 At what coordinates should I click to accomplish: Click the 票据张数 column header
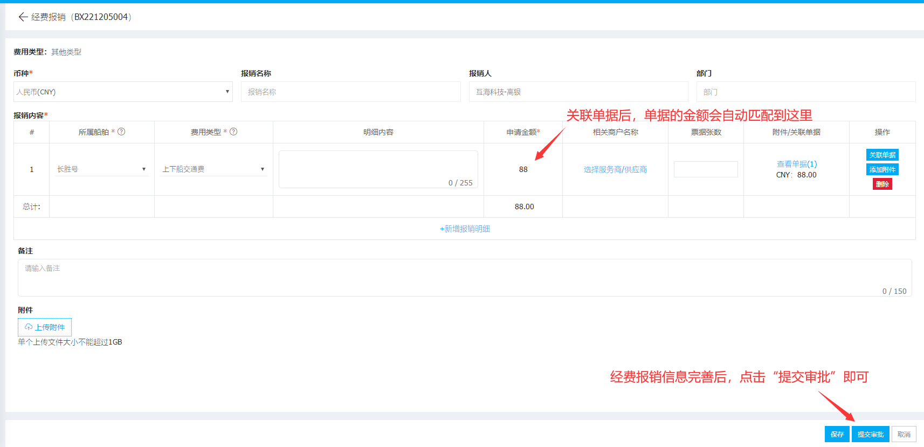[x=706, y=132]
